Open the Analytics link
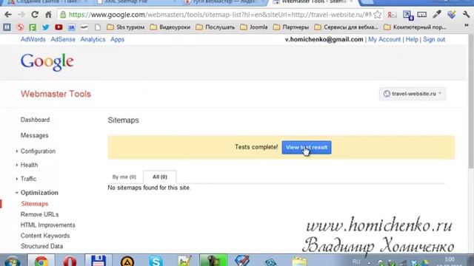 (93, 39)
